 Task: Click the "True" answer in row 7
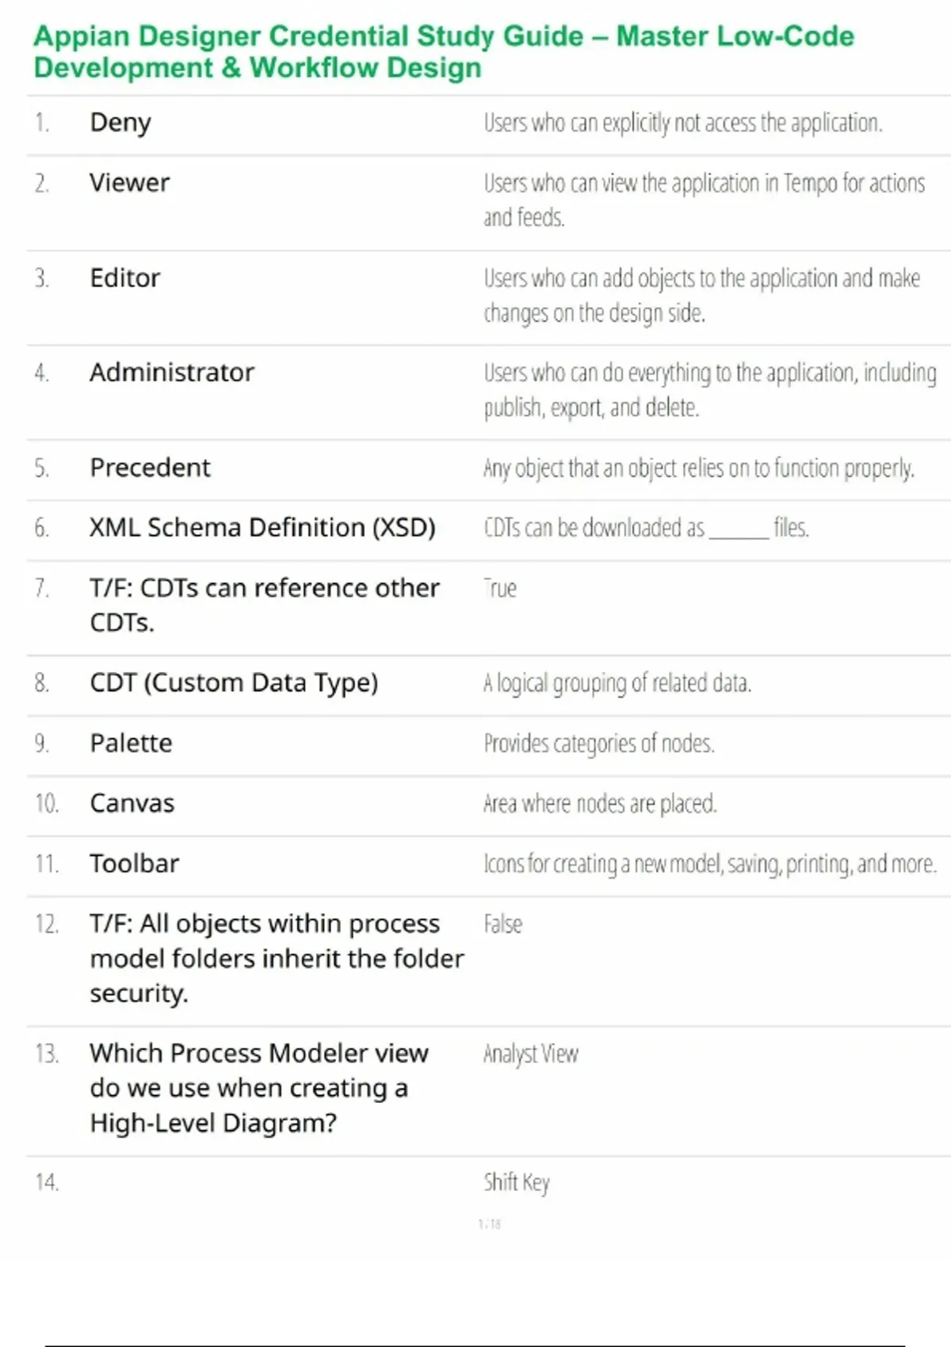(500, 588)
